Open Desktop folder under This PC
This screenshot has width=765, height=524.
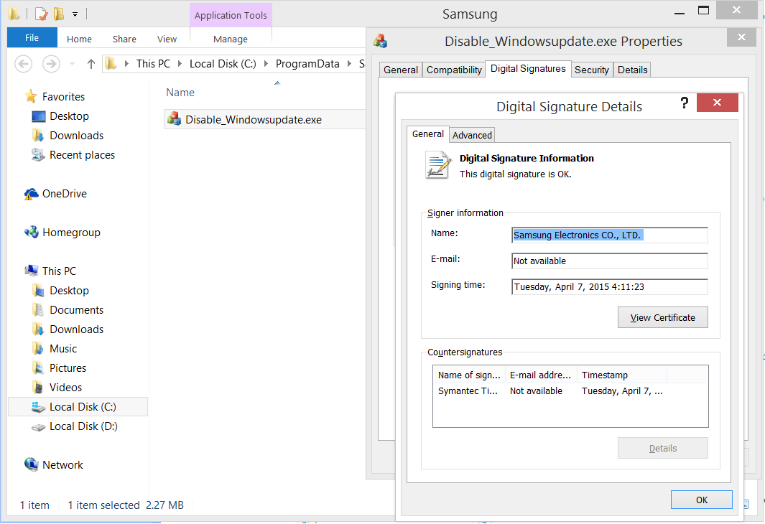pos(69,291)
